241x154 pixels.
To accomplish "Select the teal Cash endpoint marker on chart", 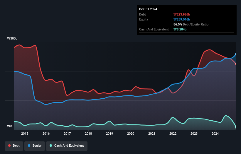I will point(236,127).
